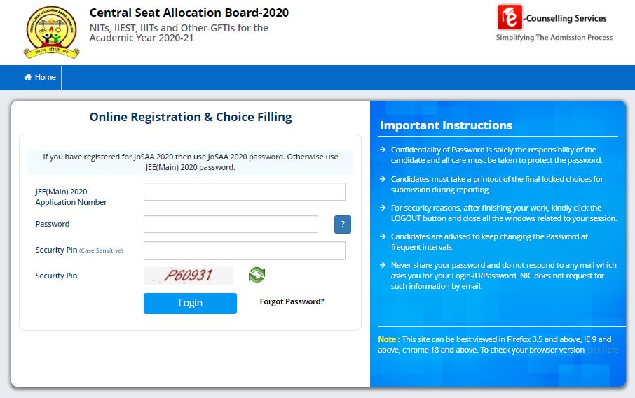
Task: Click the password help question mark button
Action: (343, 225)
